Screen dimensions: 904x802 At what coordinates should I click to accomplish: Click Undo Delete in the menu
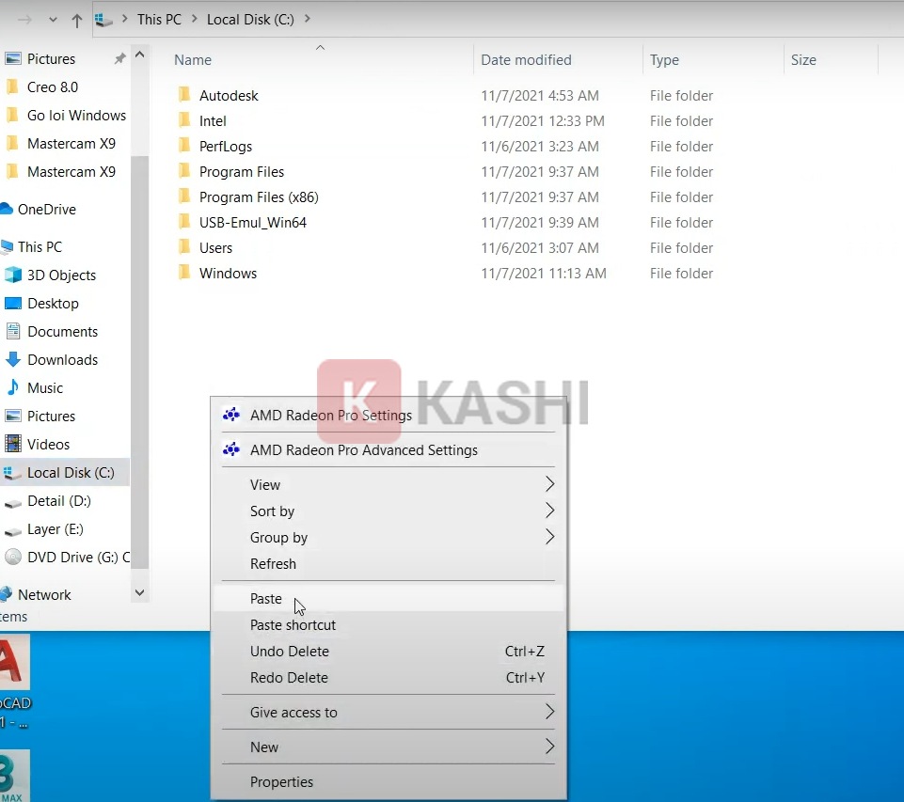tap(289, 651)
